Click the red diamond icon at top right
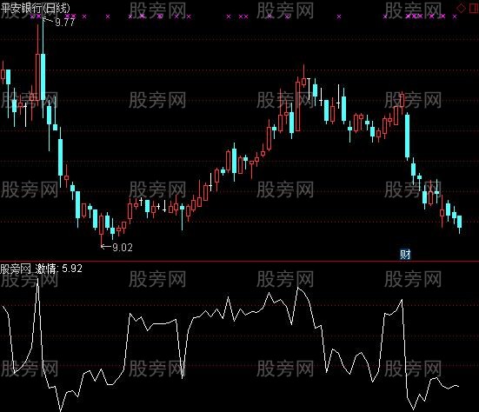This screenshot has width=479, height=412. click(x=461, y=8)
